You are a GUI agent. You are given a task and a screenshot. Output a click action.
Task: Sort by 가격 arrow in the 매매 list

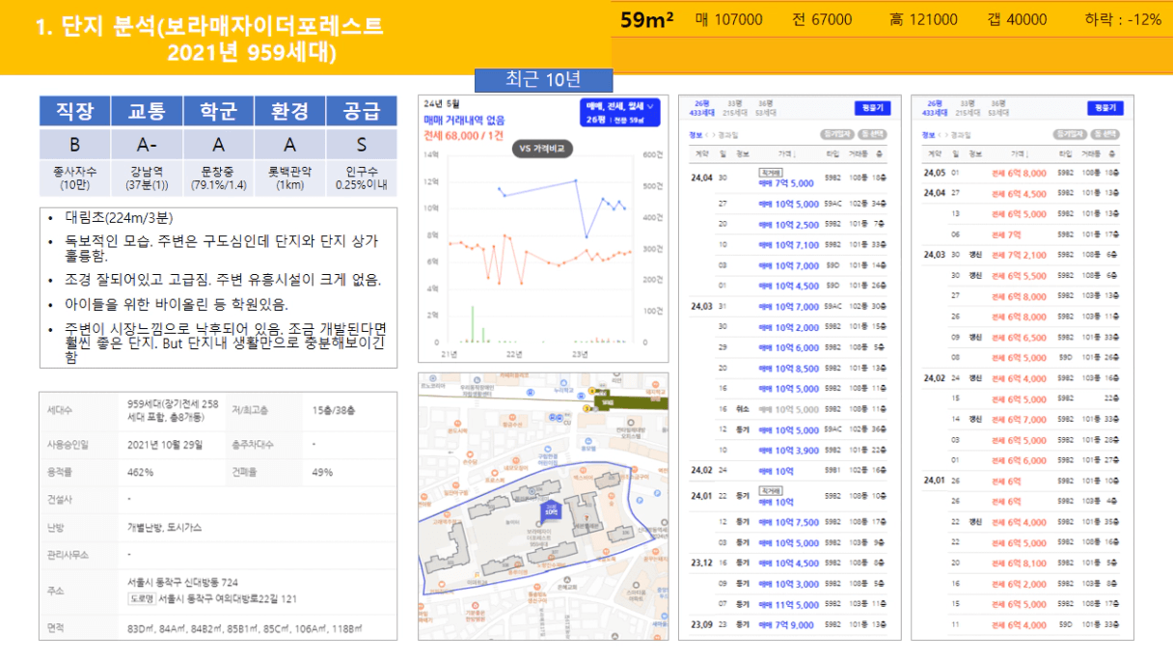click(x=795, y=154)
